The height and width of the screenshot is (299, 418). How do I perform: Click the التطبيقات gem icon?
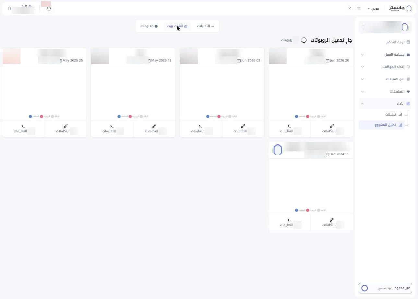click(x=408, y=91)
